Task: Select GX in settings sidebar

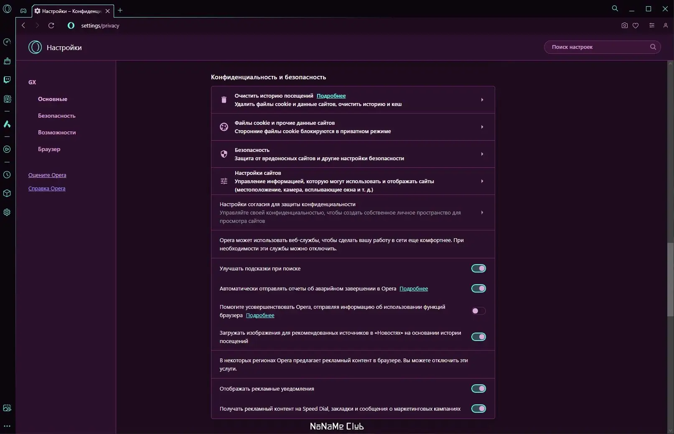Action: point(32,82)
